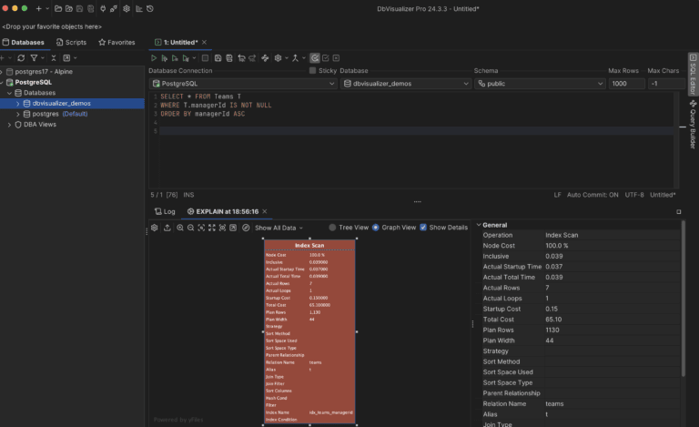
Task: Switch to the Favorites tab
Action: (x=116, y=43)
